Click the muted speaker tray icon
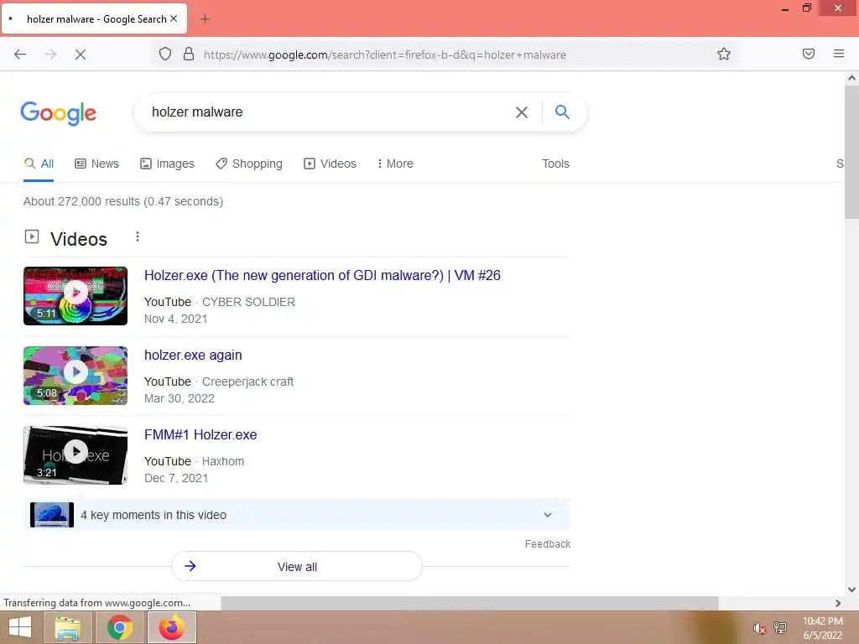 click(x=759, y=628)
